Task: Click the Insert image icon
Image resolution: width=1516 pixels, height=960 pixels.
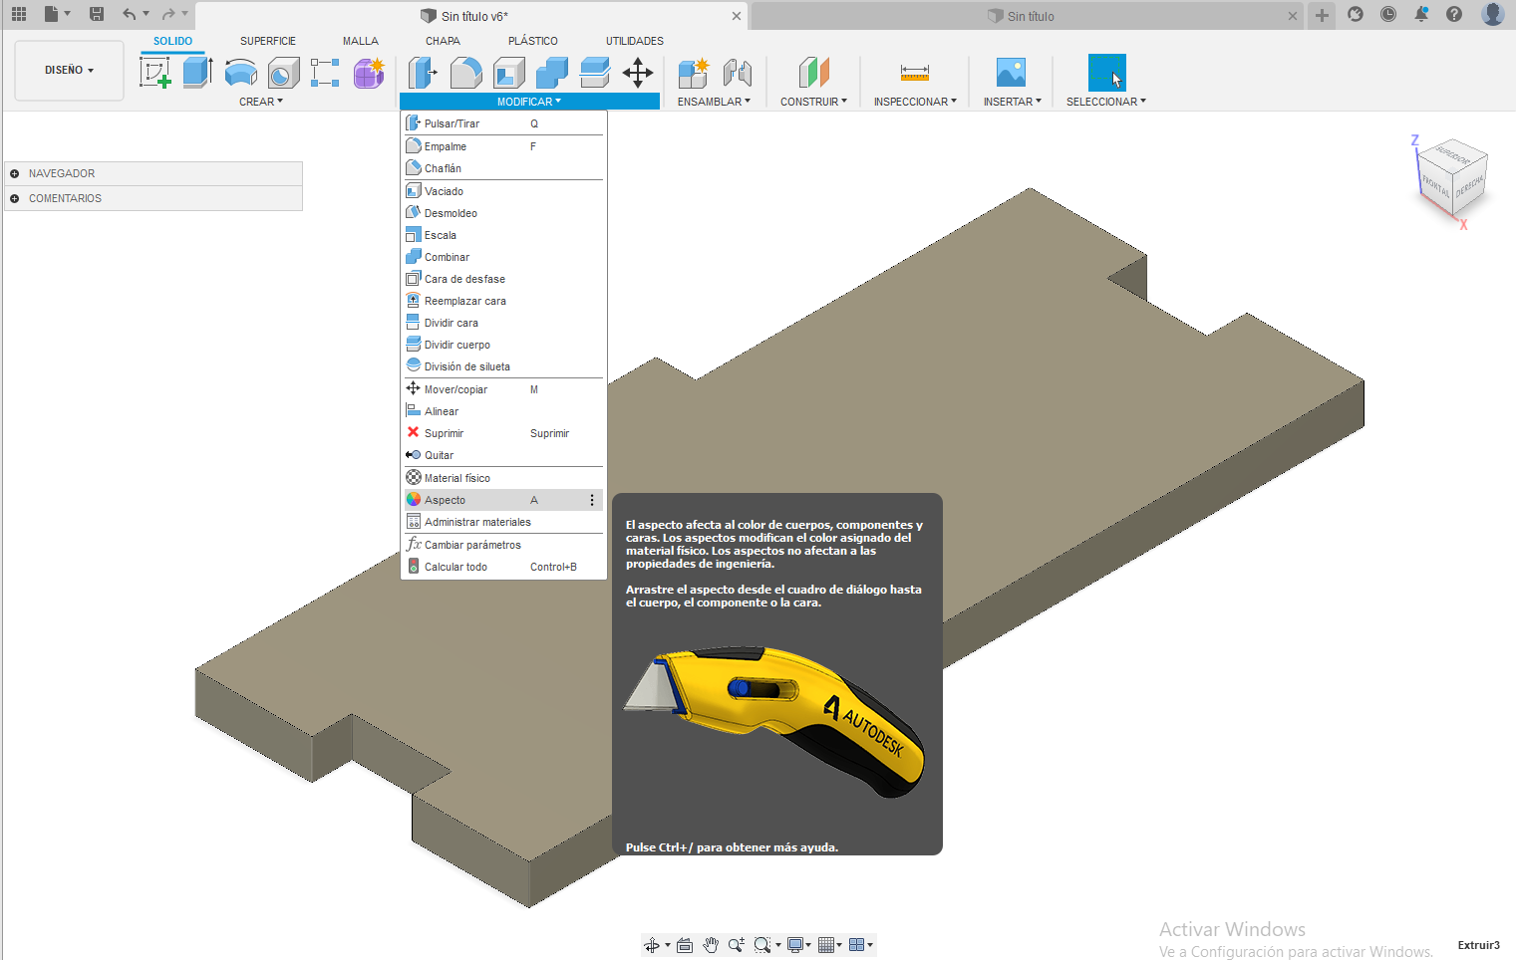Action: (1011, 72)
